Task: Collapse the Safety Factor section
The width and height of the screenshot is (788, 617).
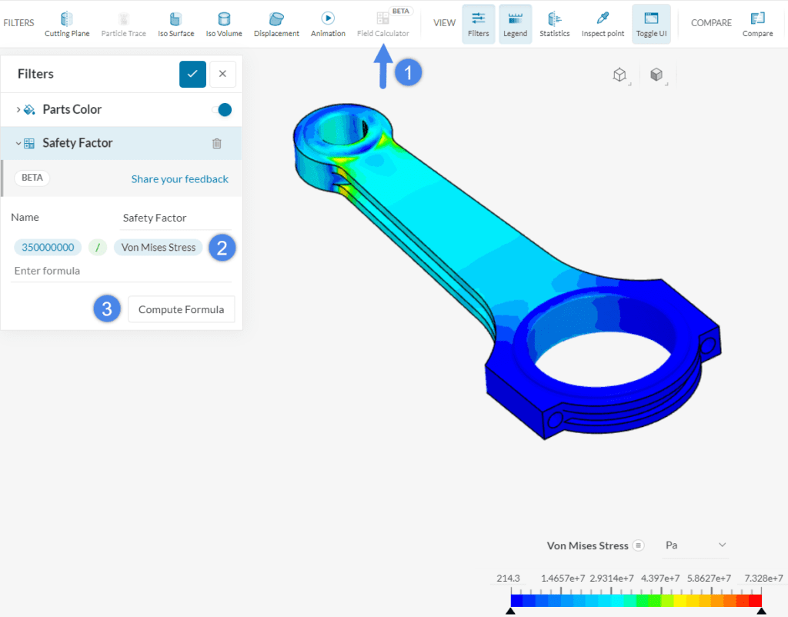Action: pos(18,143)
